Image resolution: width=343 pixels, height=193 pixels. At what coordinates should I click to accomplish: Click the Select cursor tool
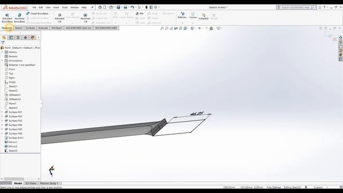pyautogui.click(x=139, y=7)
